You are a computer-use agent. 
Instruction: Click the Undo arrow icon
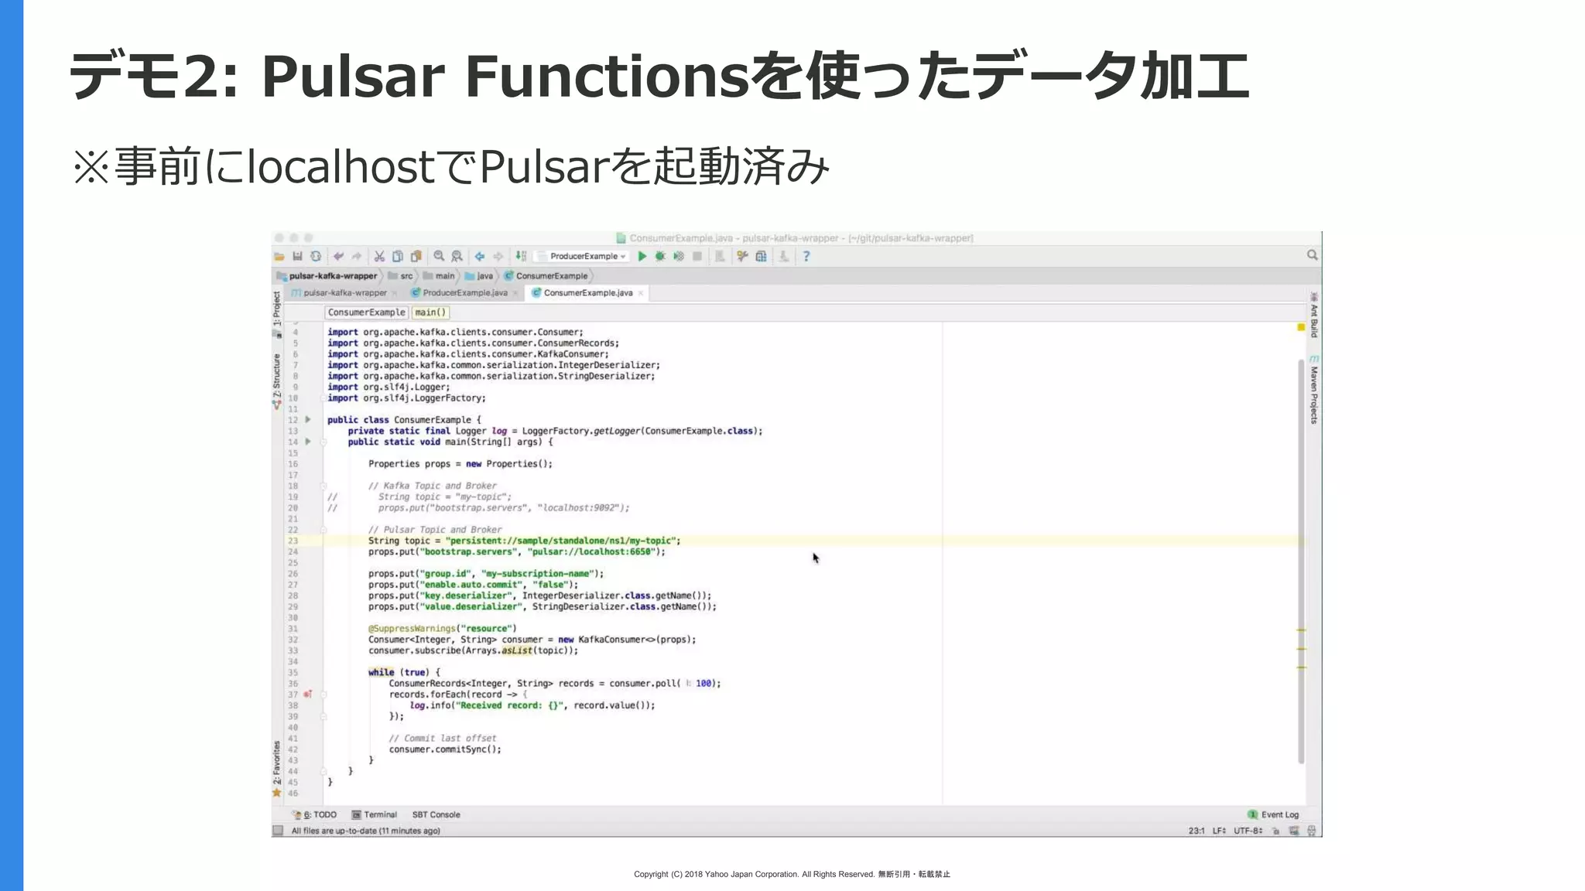tap(338, 256)
